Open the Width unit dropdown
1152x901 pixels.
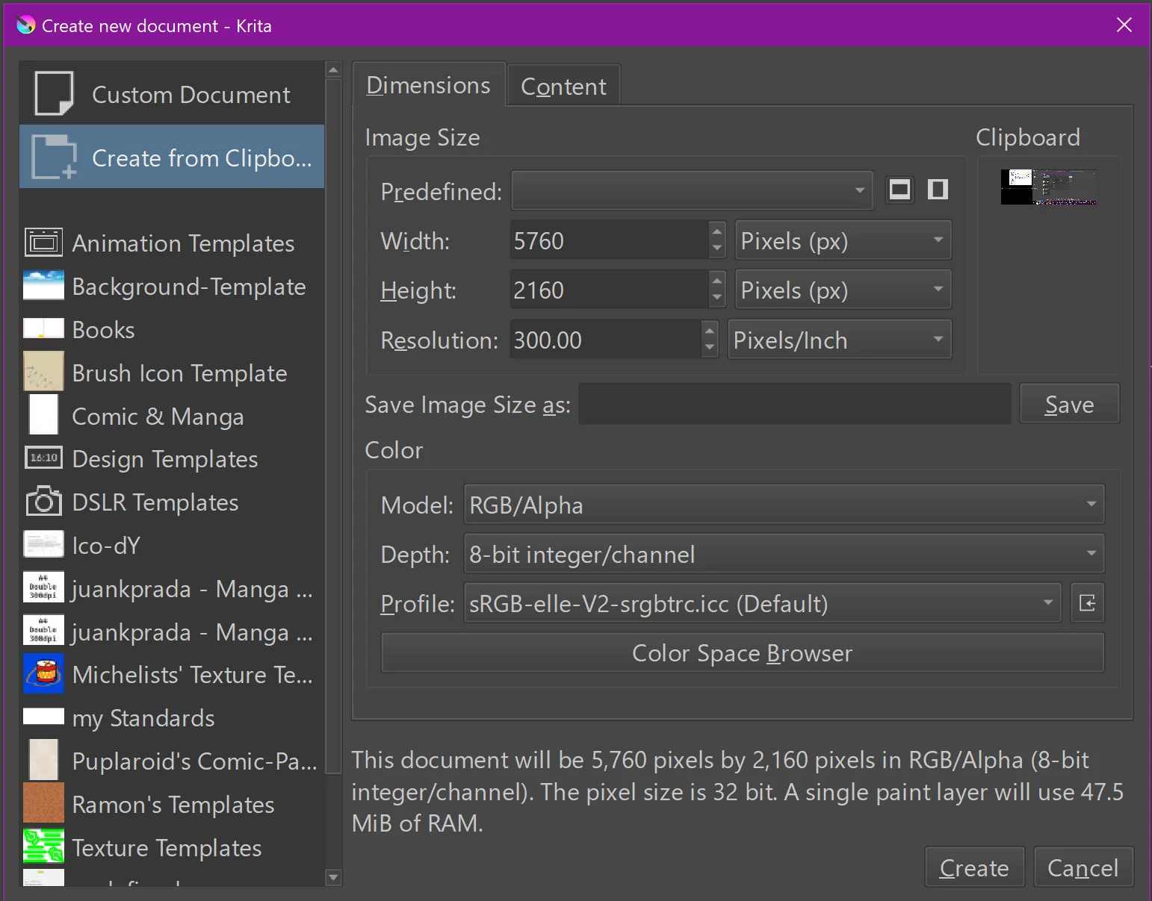pos(843,240)
